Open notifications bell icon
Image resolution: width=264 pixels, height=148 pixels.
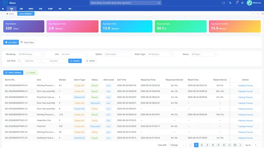(237, 3)
